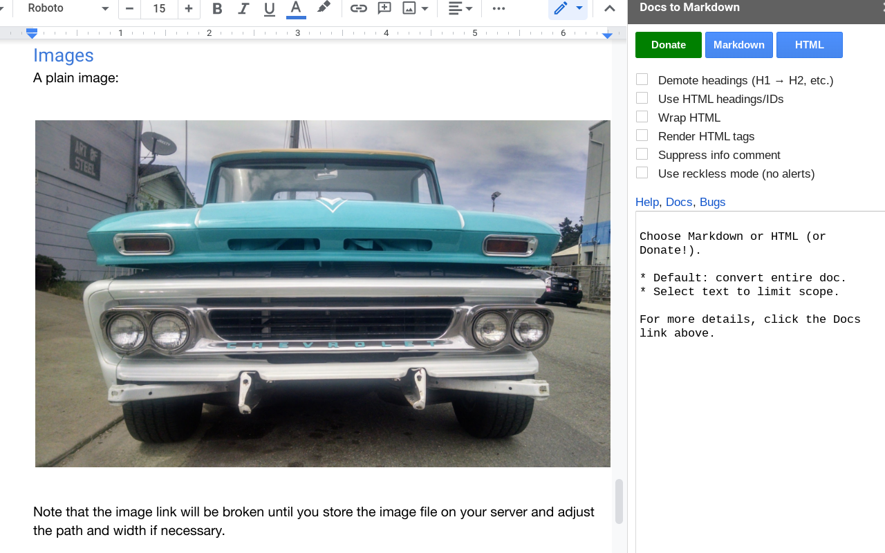
Task: Click the 'Note that the image link' paragraph
Action: 314,521
